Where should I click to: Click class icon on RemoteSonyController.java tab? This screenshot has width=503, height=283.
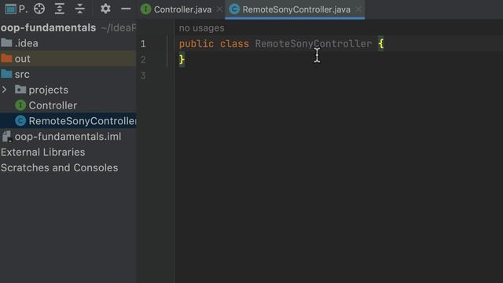pyautogui.click(x=234, y=9)
